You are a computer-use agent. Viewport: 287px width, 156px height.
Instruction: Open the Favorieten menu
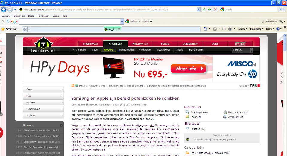[x=43, y=16]
